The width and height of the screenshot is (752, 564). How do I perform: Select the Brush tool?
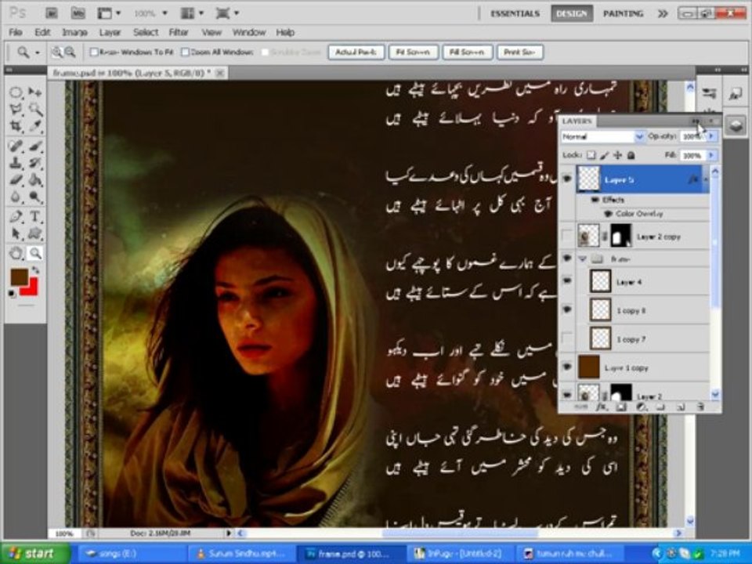(x=34, y=146)
